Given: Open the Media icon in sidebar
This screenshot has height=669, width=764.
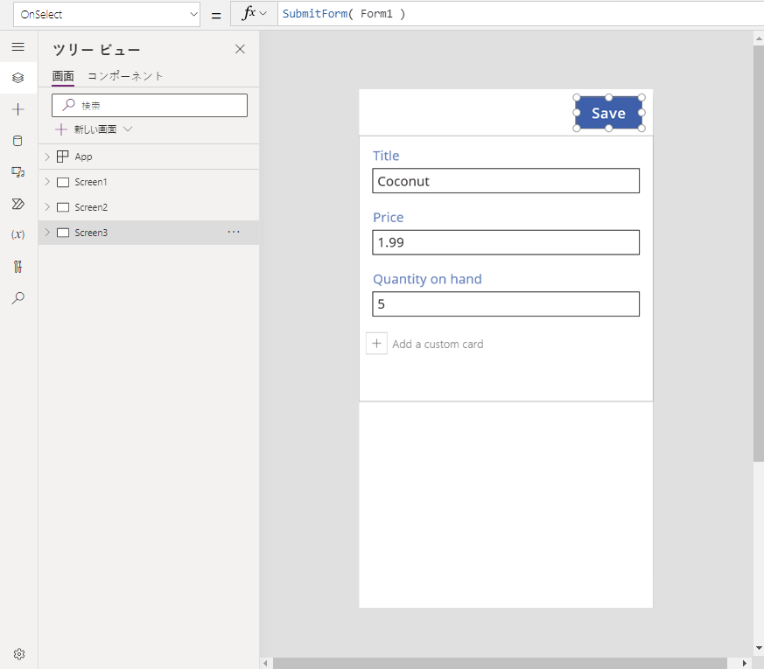Looking at the screenshot, I should (x=18, y=172).
